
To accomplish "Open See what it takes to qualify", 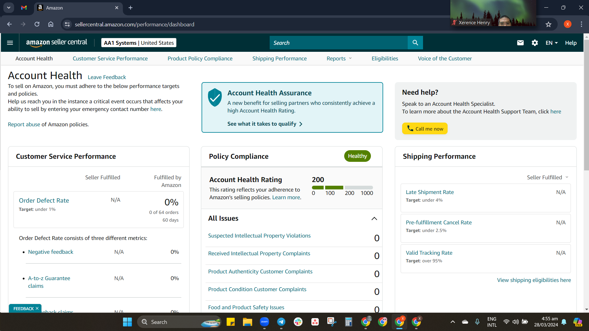I will coord(265,124).
